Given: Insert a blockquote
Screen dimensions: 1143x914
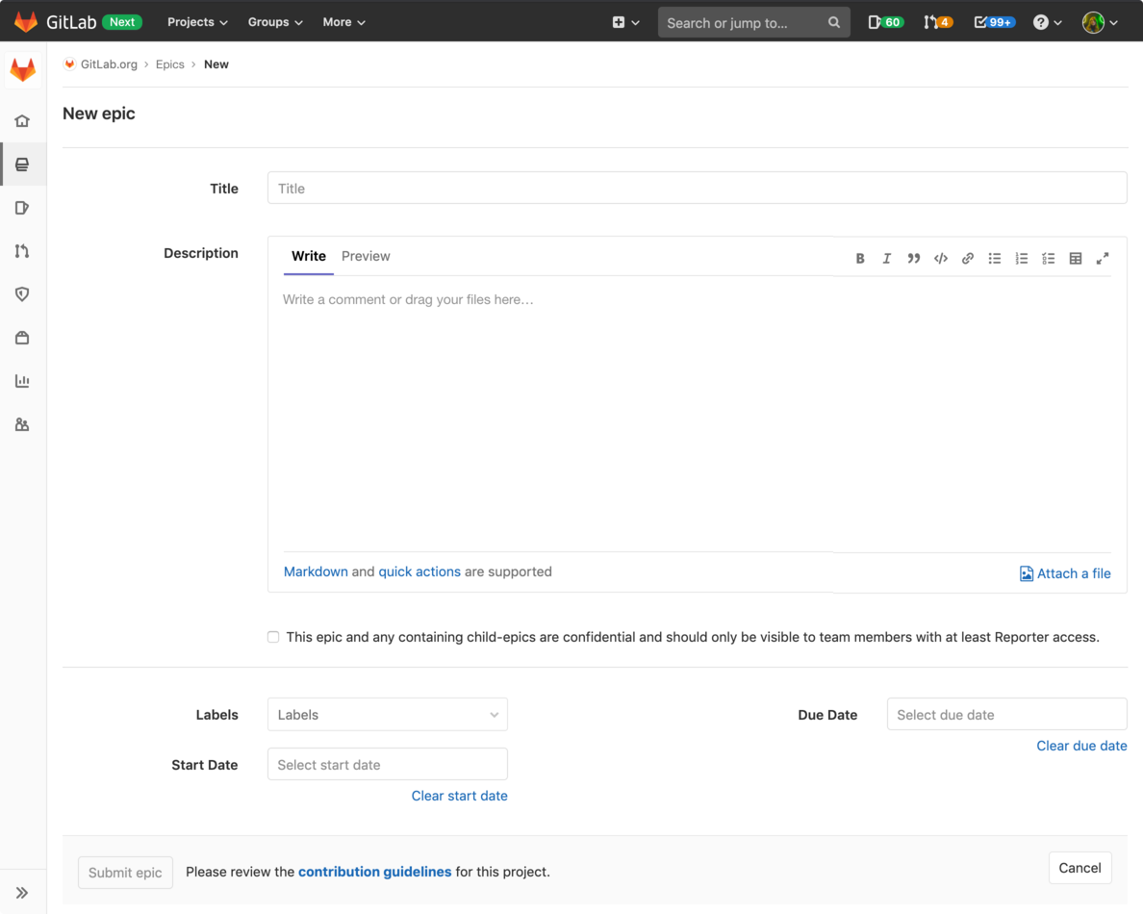Looking at the screenshot, I should click(913, 258).
